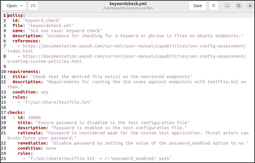
Task: Click the "remediation:" key on line 22
Action: [x=33, y=143]
